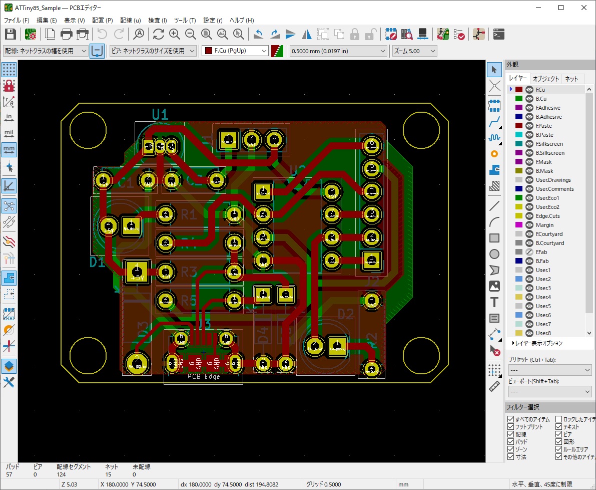596x490 pixels.
Task: Click the B.Cu green color swatch
Action: click(519, 99)
